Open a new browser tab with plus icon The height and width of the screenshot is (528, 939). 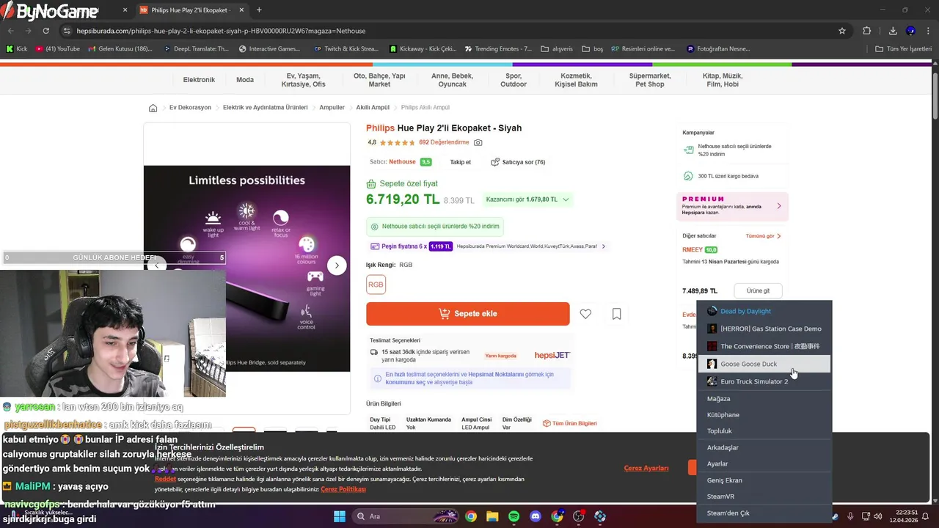click(259, 10)
